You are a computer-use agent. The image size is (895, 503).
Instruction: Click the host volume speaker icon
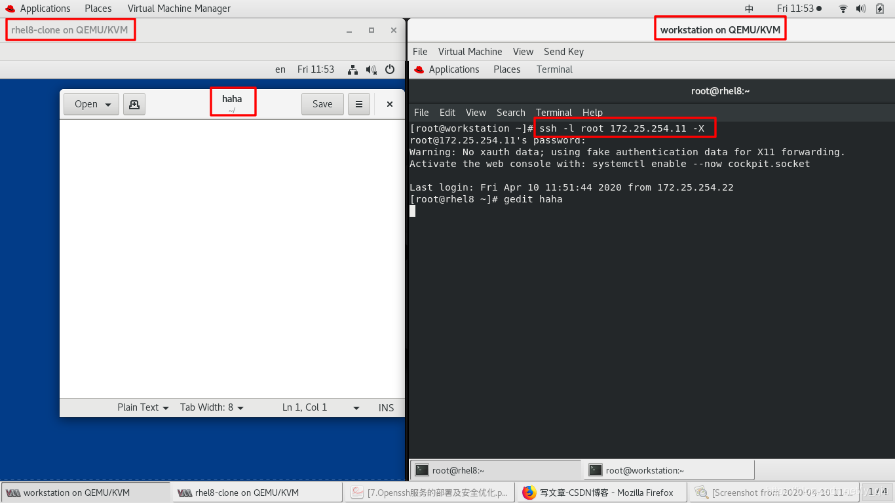point(861,9)
